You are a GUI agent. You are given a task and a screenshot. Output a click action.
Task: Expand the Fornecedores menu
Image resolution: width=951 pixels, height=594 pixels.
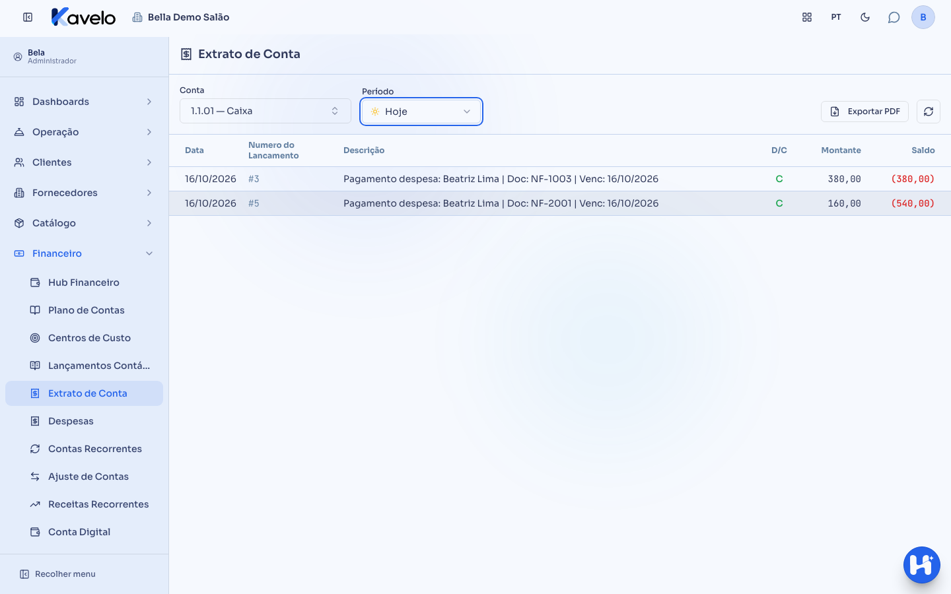pyautogui.click(x=84, y=193)
